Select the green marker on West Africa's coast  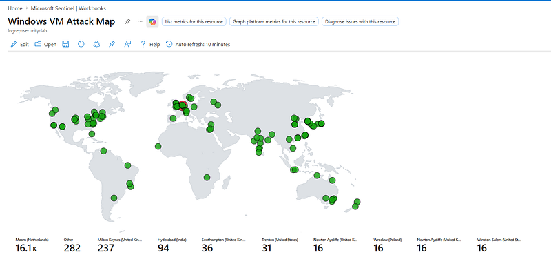click(158, 146)
